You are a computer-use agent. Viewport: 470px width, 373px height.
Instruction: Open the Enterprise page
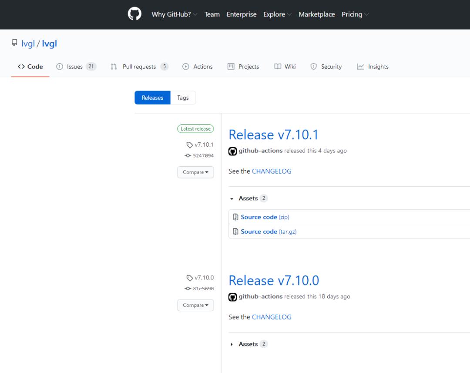pyautogui.click(x=242, y=14)
